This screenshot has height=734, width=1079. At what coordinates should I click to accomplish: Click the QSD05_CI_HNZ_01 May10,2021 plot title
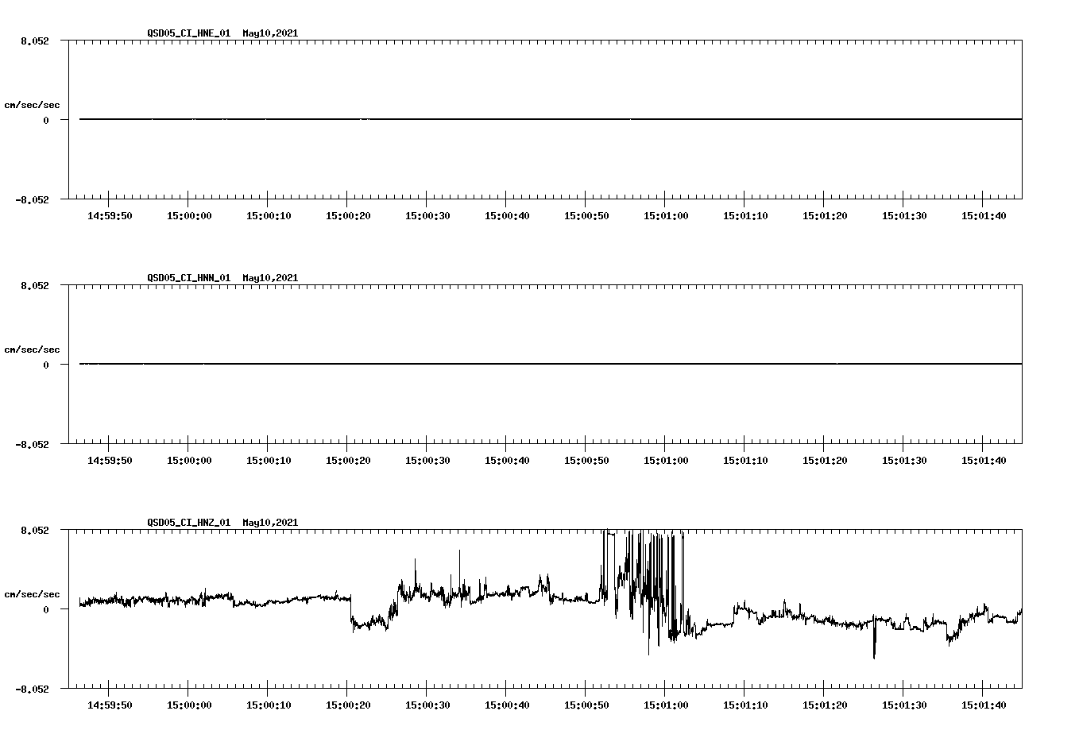(222, 523)
